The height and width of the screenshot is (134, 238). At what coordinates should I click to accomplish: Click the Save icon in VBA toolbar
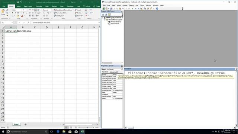click(x=111, y=9)
